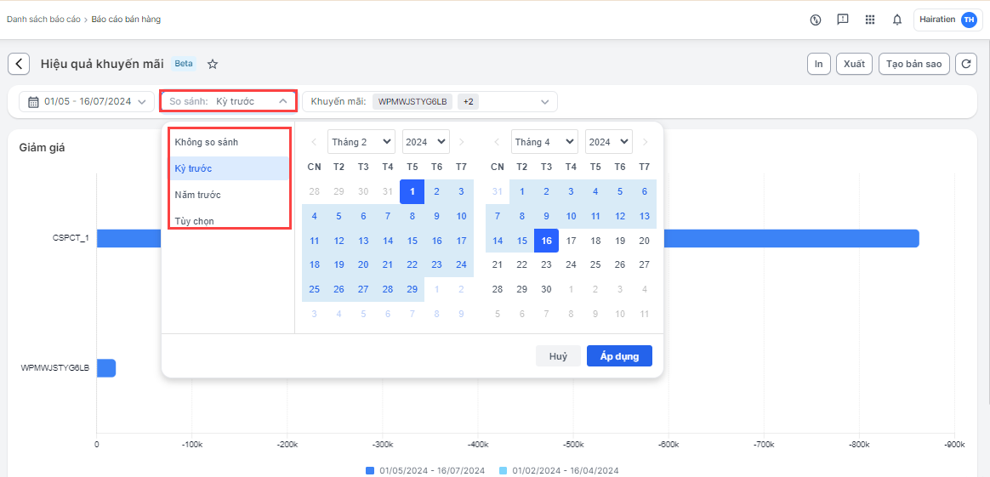Open the date range 01/05 - 16/07/2024 picker

(x=87, y=102)
